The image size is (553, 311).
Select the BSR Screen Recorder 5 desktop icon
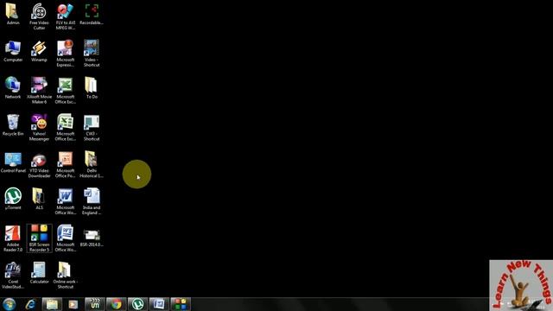(x=39, y=238)
